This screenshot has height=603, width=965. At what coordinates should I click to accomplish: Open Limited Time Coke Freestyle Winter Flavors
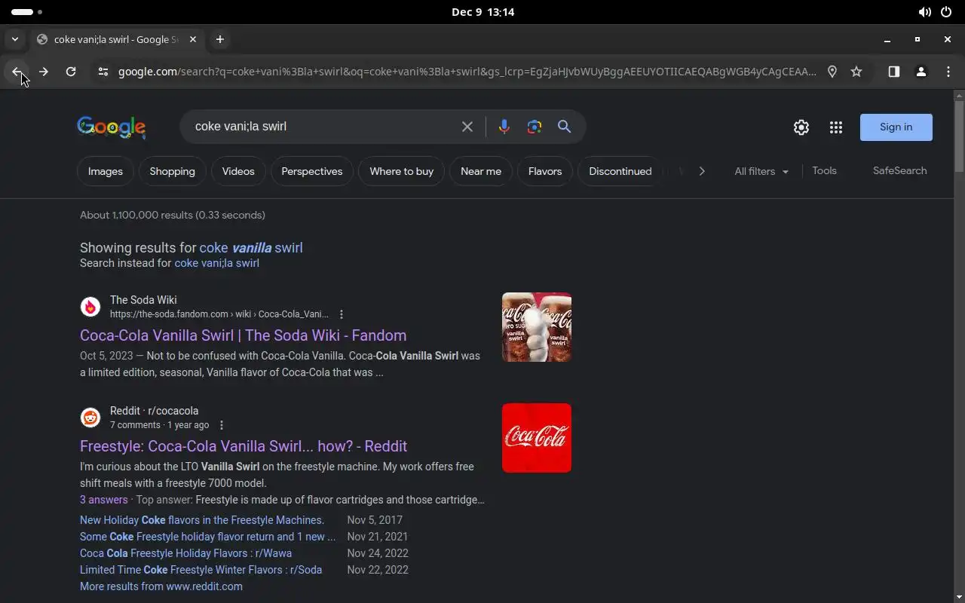[201, 570]
